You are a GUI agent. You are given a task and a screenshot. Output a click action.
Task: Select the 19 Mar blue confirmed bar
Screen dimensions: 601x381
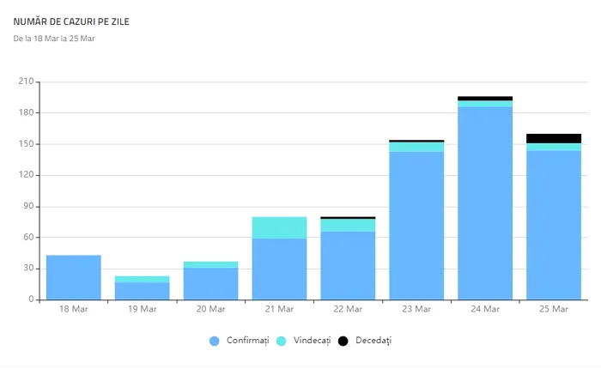coord(143,291)
